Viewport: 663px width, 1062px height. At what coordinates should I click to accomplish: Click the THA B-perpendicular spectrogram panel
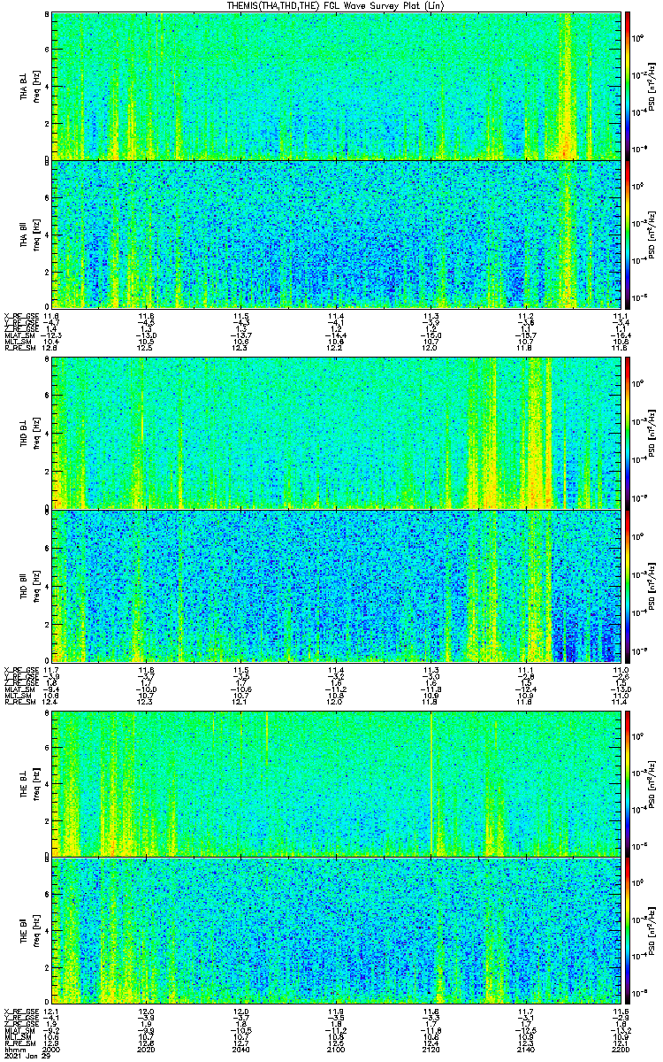tap(337, 86)
